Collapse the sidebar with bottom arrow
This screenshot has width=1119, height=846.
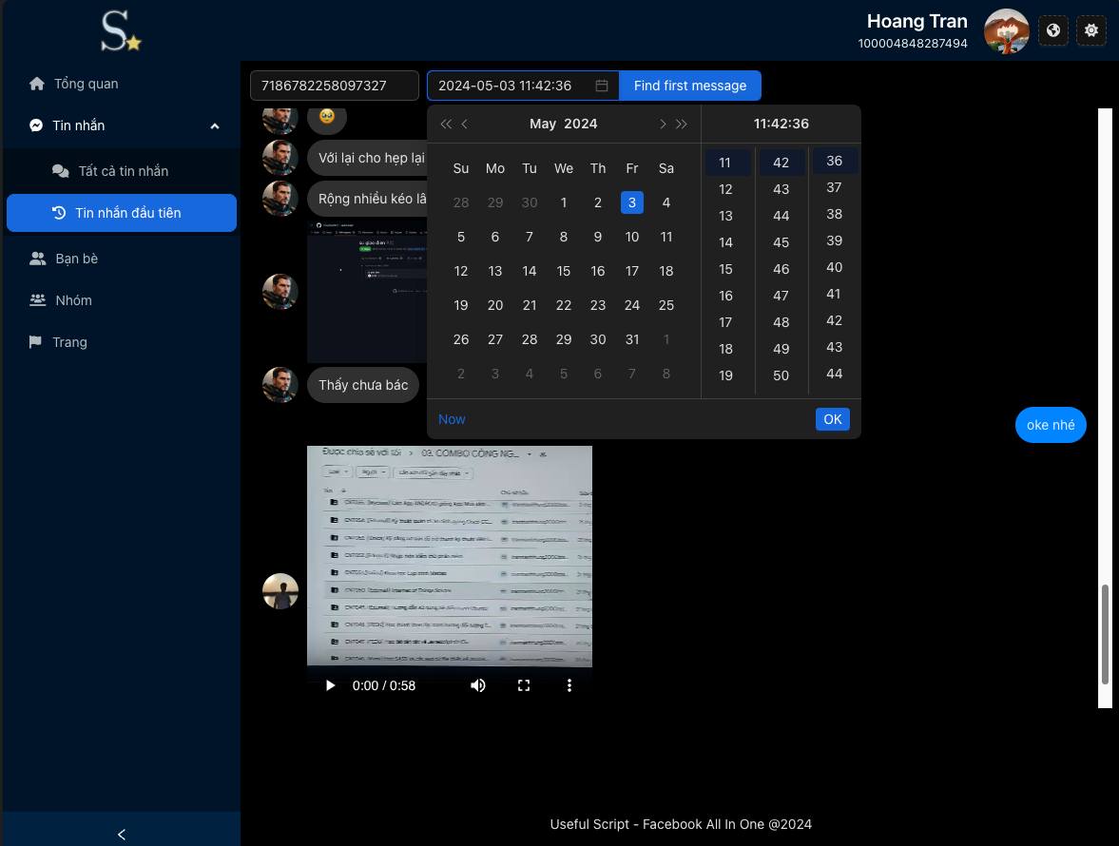click(122, 834)
